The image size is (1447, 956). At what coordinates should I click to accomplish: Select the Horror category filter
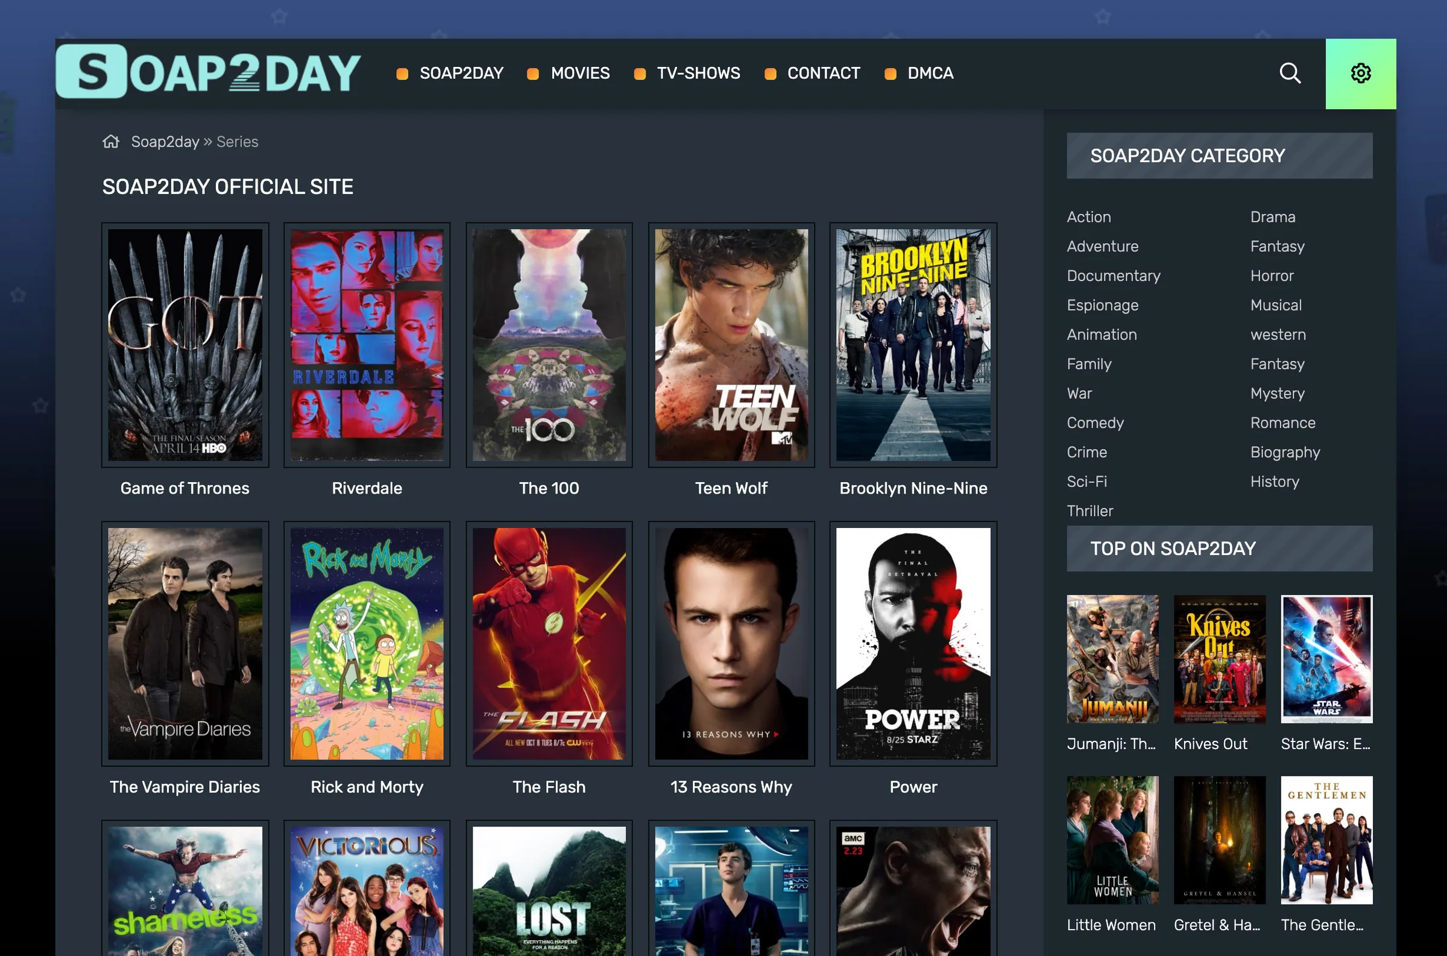click(1272, 275)
